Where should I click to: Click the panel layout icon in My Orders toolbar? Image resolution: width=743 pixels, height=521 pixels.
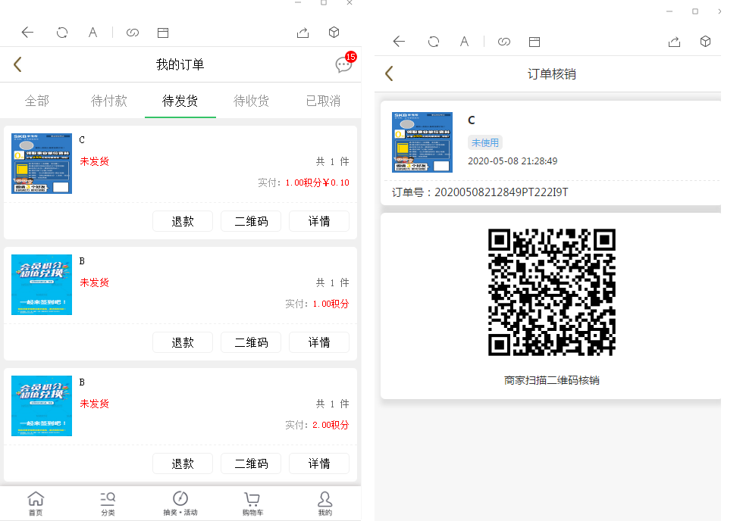[x=163, y=32]
